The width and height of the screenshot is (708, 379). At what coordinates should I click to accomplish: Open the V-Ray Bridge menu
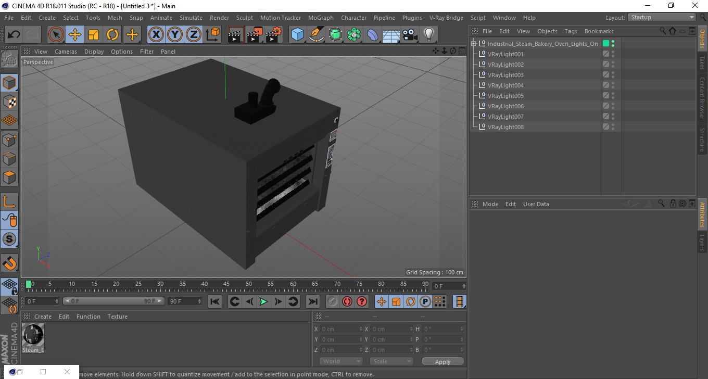(446, 18)
